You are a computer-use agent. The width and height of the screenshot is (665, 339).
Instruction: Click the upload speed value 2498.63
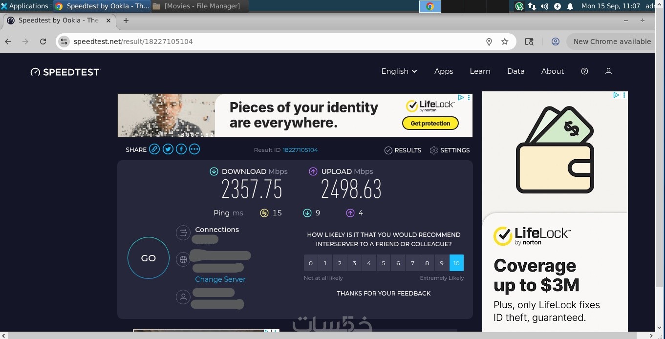point(351,189)
